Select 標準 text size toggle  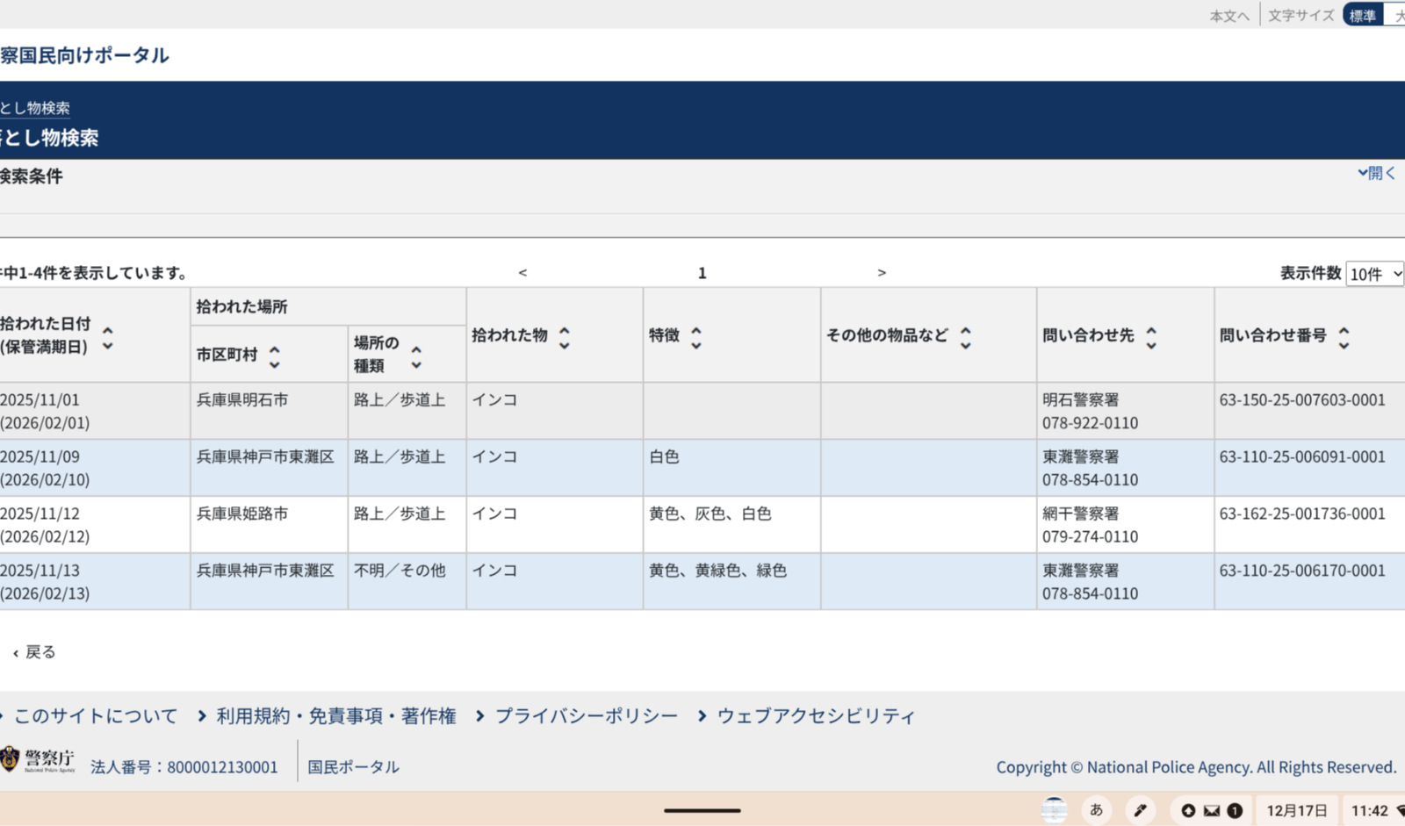click(x=1362, y=16)
